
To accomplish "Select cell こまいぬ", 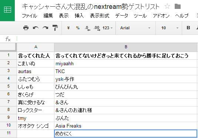I will [x=36, y=63].
